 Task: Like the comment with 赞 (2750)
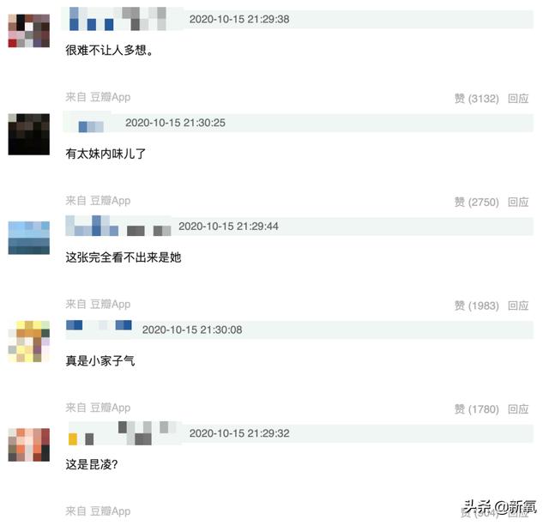pyautogui.click(x=477, y=202)
